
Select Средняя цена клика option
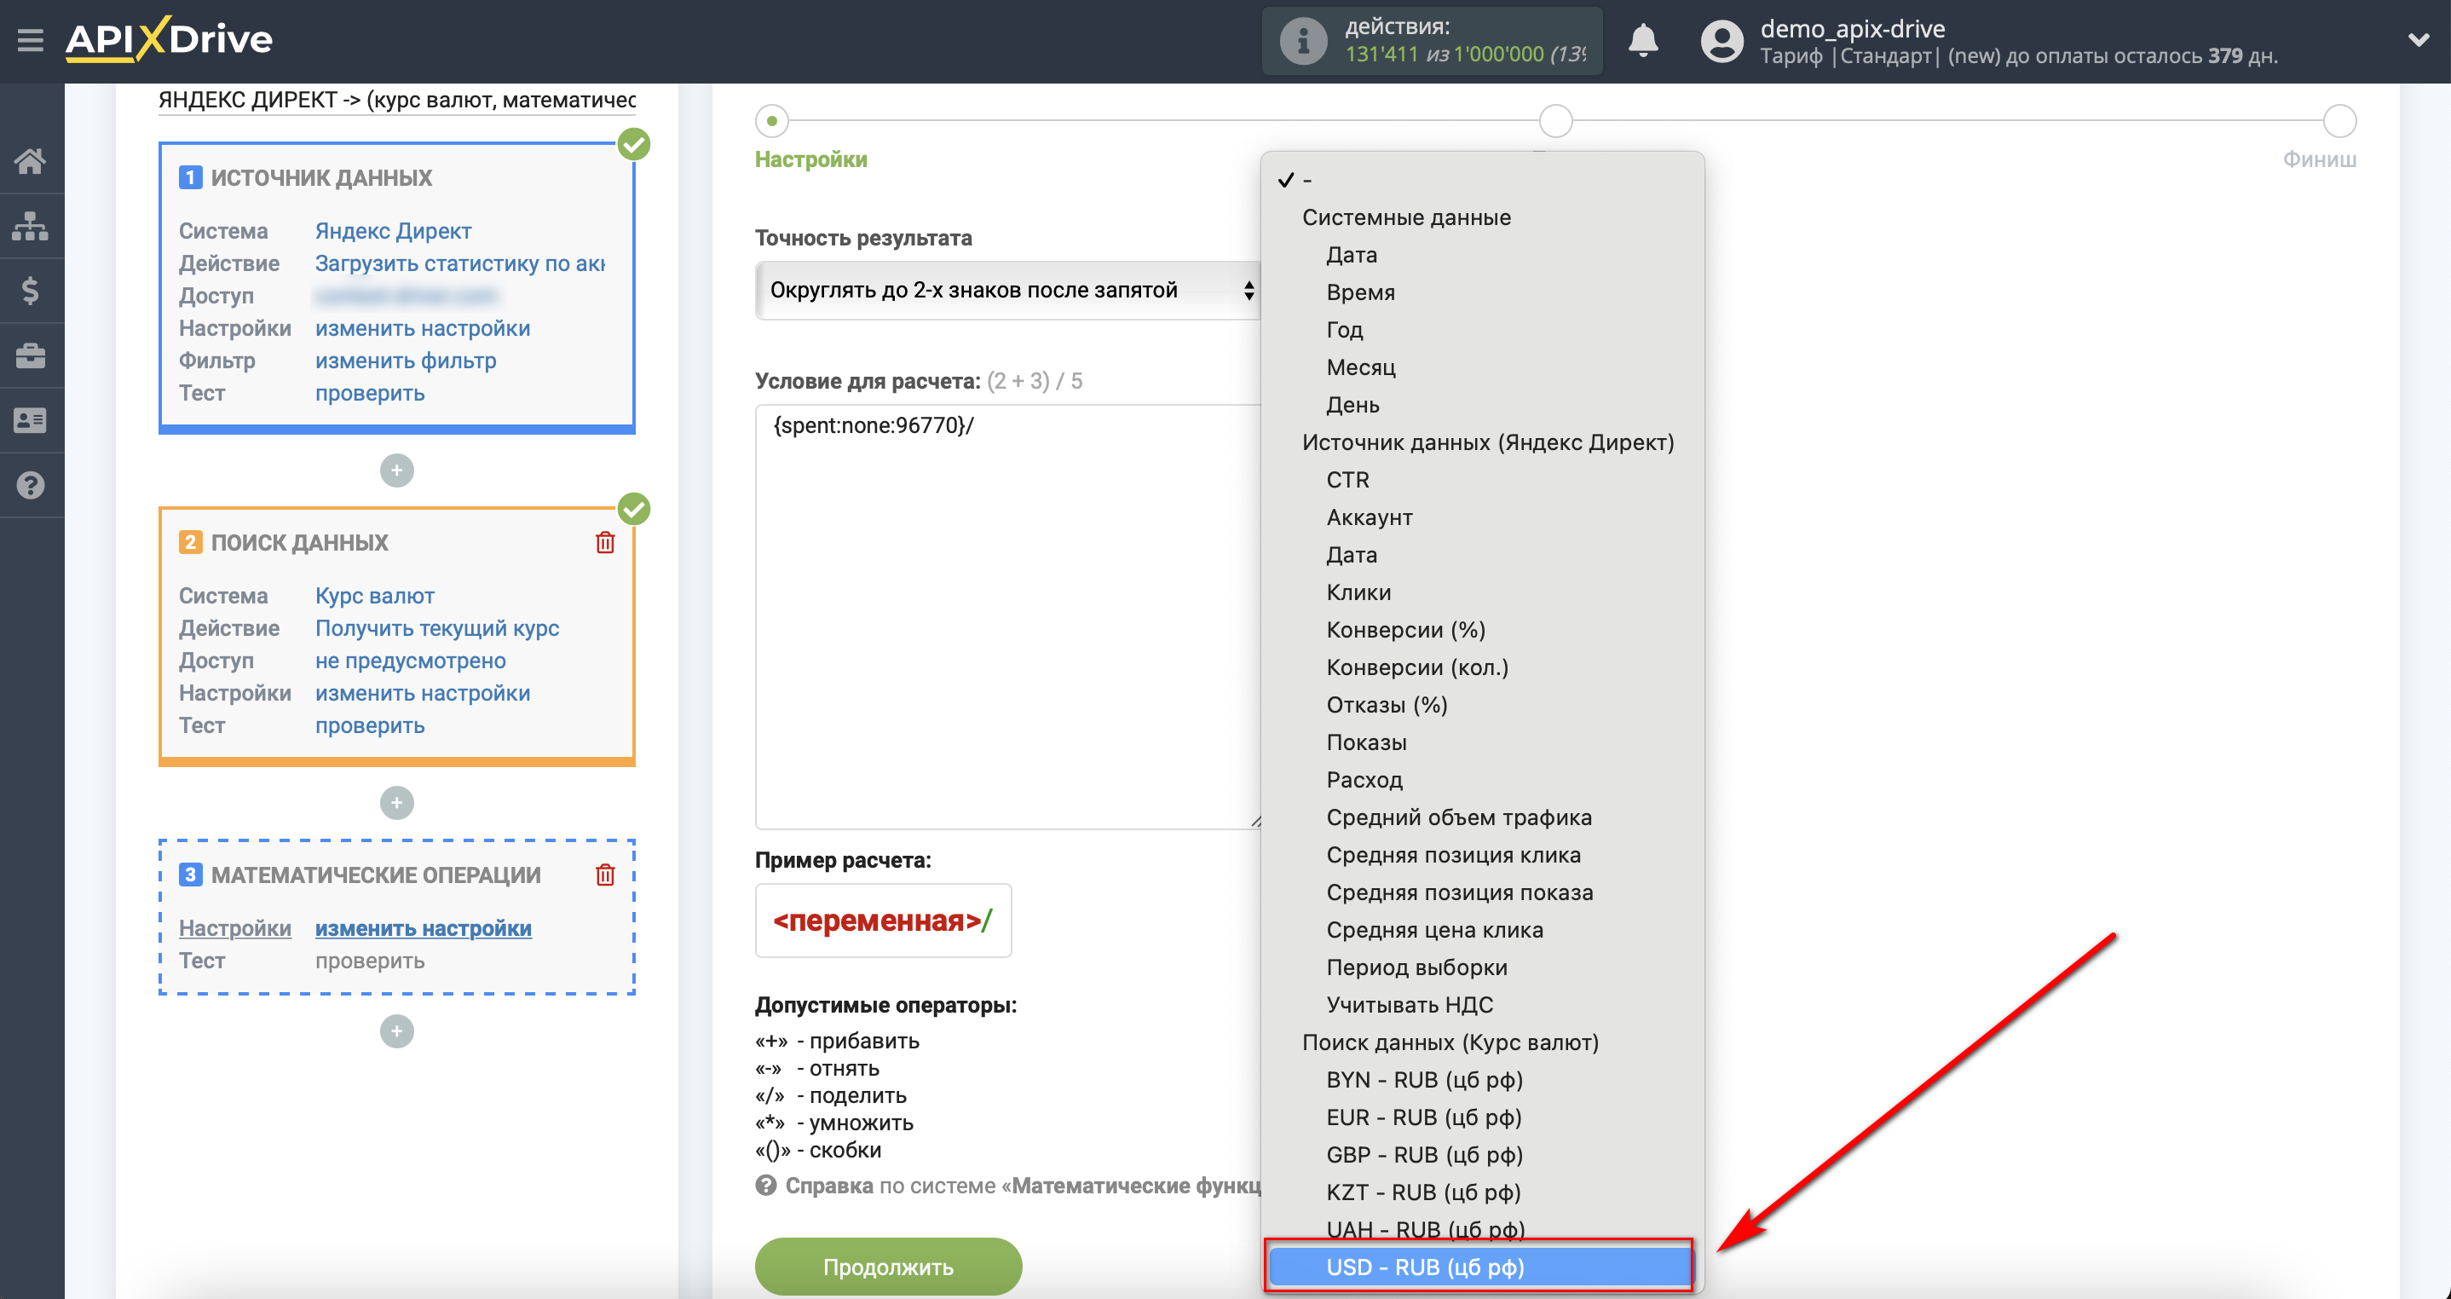point(1482,930)
